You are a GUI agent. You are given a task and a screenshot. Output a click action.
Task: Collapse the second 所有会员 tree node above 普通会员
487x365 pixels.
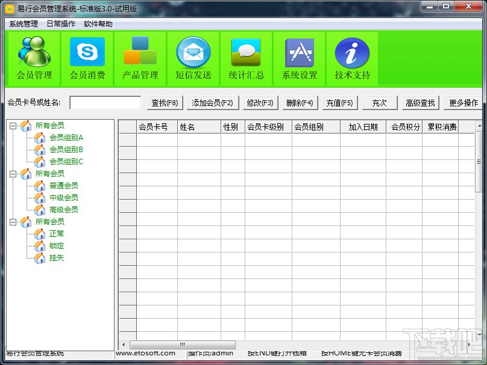pos(13,174)
